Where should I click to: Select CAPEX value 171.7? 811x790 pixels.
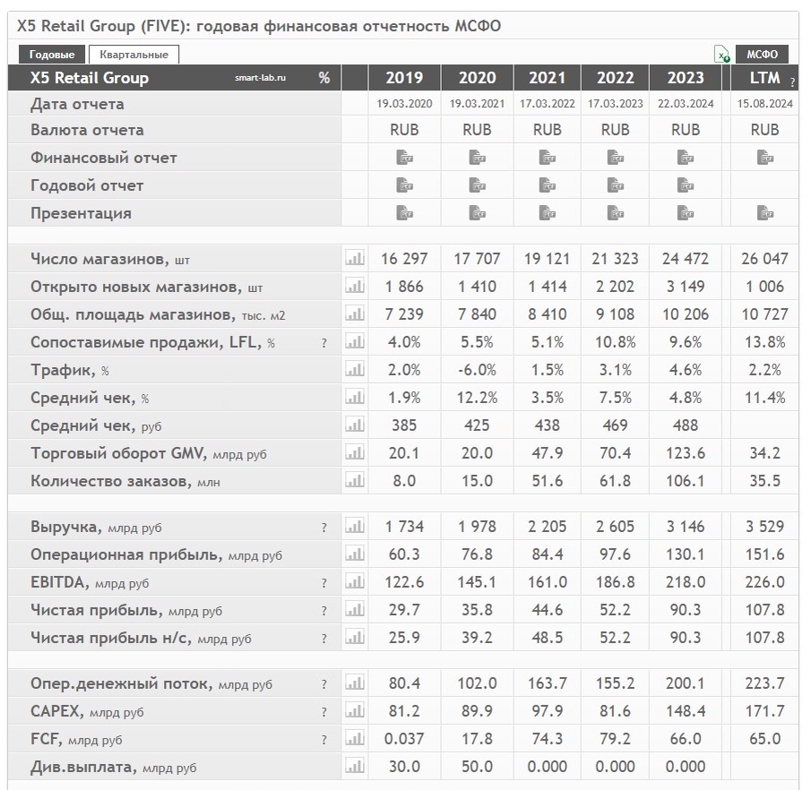(x=765, y=711)
